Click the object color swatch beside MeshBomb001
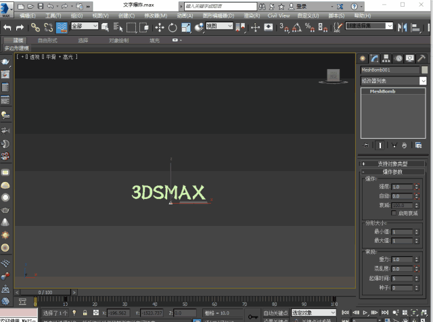 click(x=424, y=70)
